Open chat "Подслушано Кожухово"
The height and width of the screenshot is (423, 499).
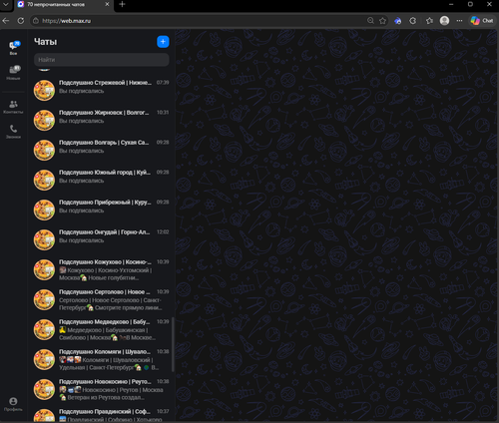pyautogui.click(x=102, y=269)
